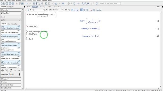Image resolution: width=163 pixels, height=91 pixels.
Task: Click the Zoom In magnifier icon
Action: pyautogui.click(x=83, y=4)
